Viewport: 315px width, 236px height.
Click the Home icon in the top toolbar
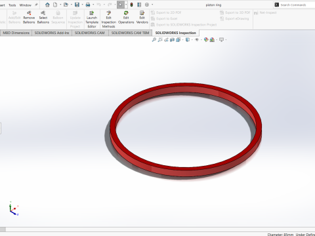click(47, 5)
